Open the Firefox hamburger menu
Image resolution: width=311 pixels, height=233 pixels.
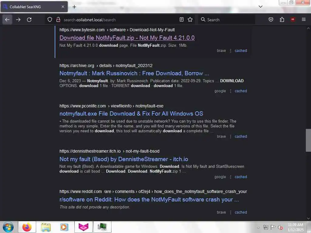pyautogui.click(x=303, y=19)
